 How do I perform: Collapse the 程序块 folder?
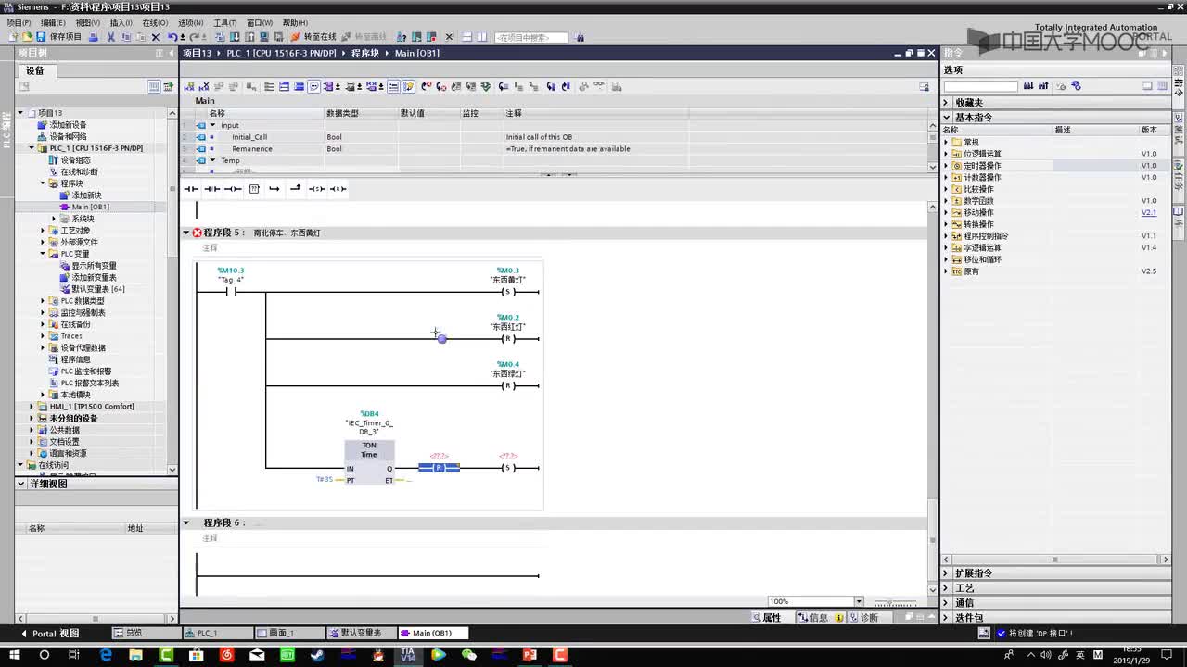(43, 183)
